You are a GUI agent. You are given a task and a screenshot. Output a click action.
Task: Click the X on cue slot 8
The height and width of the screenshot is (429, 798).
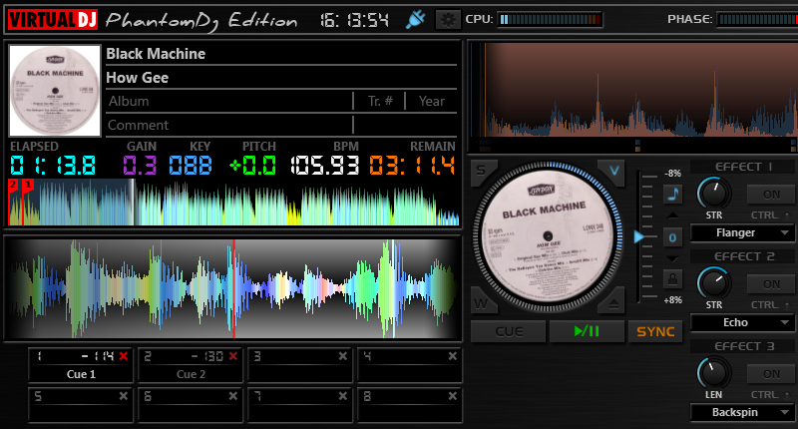click(x=453, y=396)
